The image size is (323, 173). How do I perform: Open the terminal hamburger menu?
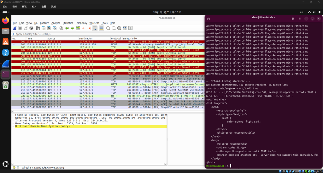coord(300,19)
